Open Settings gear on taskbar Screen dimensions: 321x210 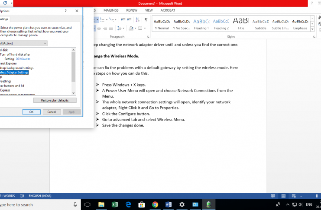[182, 204]
